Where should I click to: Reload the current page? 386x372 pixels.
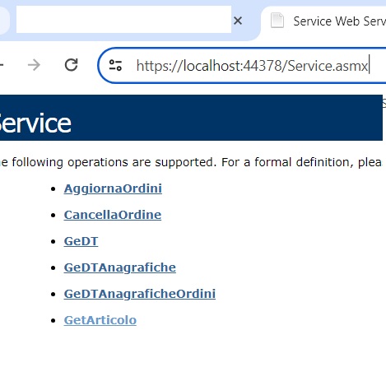pos(72,65)
